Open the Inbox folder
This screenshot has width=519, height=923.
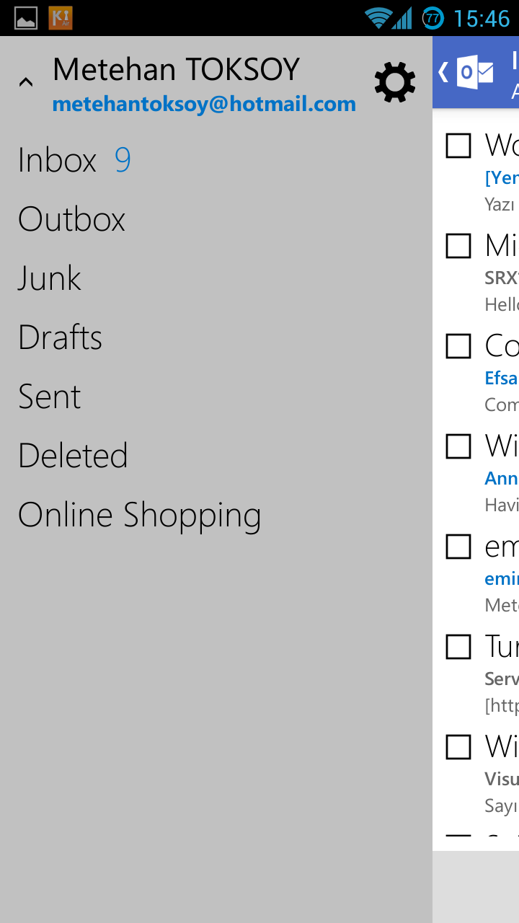57,160
